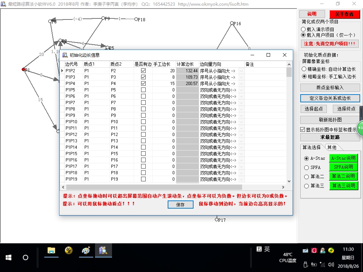The width and height of the screenshot is (363, 272).
Task: Click table scroll down arrow
Action: 289,181
